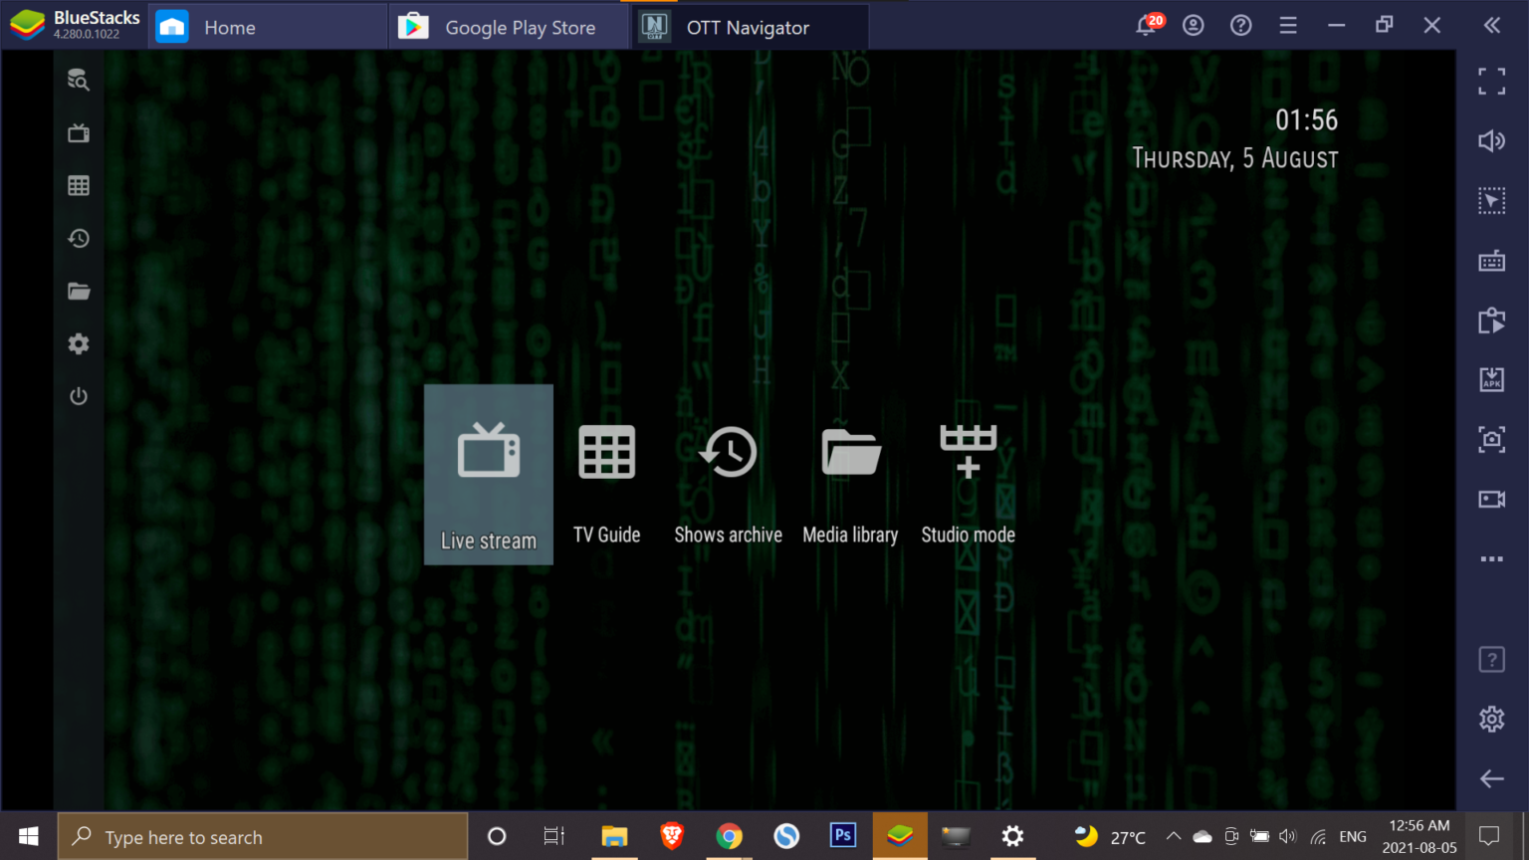Toggle fullscreen mode in BlueStacks

tap(1492, 81)
